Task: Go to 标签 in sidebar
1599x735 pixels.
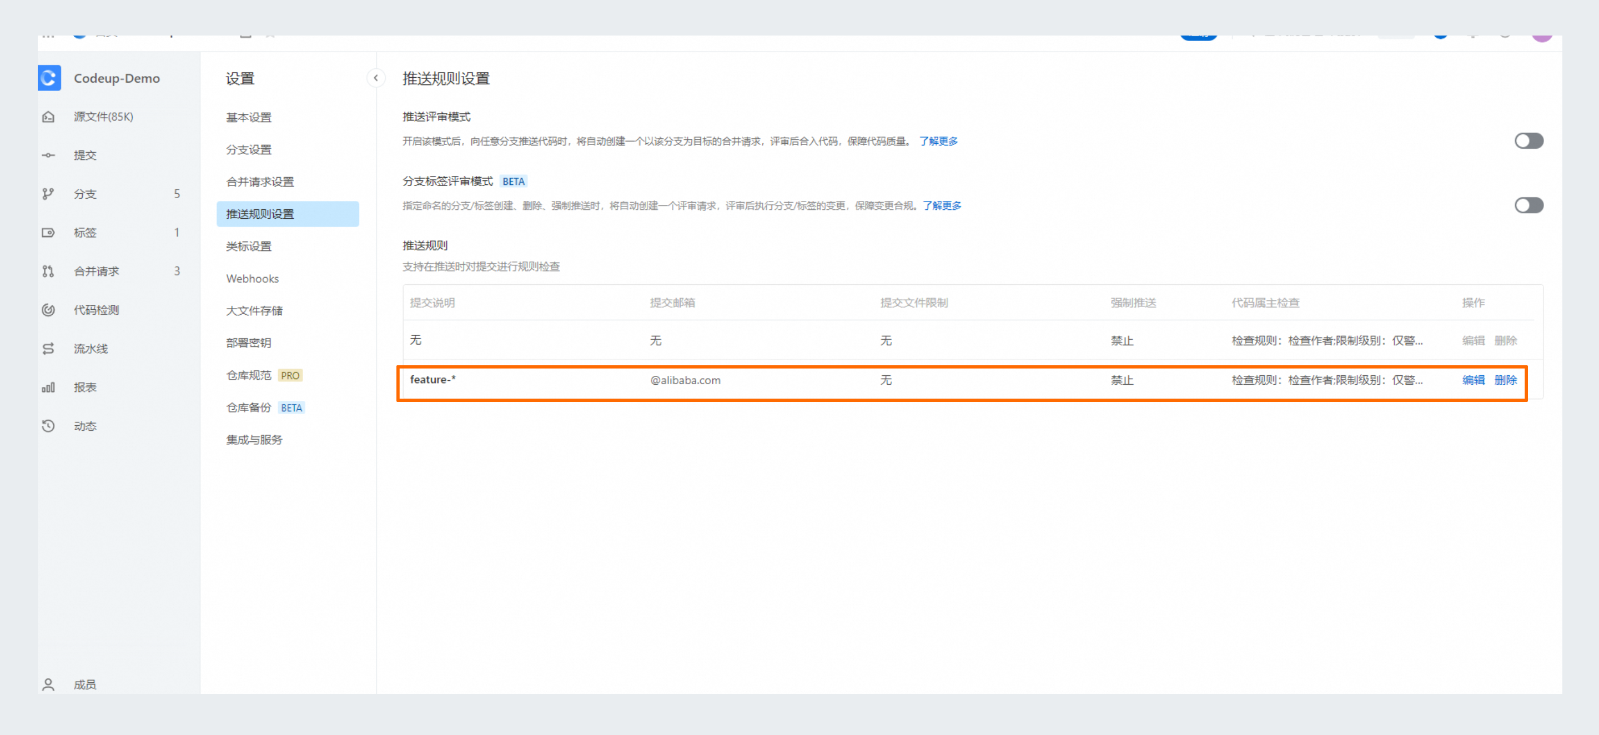Action: click(x=85, y=233)
